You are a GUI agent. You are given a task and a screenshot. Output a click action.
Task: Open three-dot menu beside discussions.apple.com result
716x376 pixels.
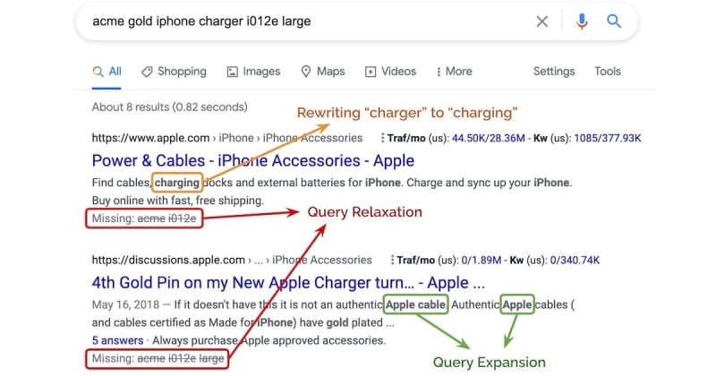[x=392, y=260]
